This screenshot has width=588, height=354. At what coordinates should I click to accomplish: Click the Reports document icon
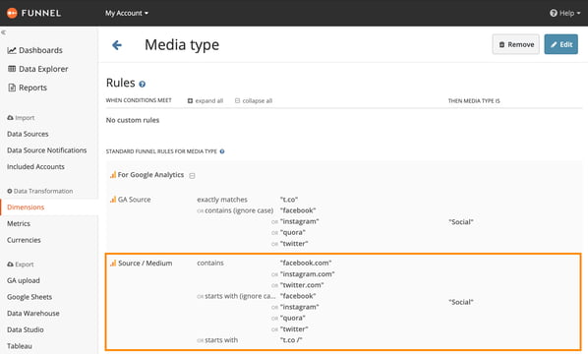pos(12,88)
